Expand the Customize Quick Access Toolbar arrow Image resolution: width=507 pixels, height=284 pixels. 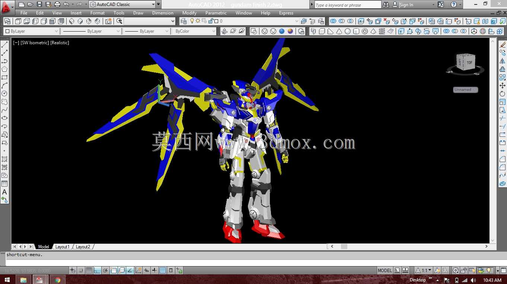159,4
